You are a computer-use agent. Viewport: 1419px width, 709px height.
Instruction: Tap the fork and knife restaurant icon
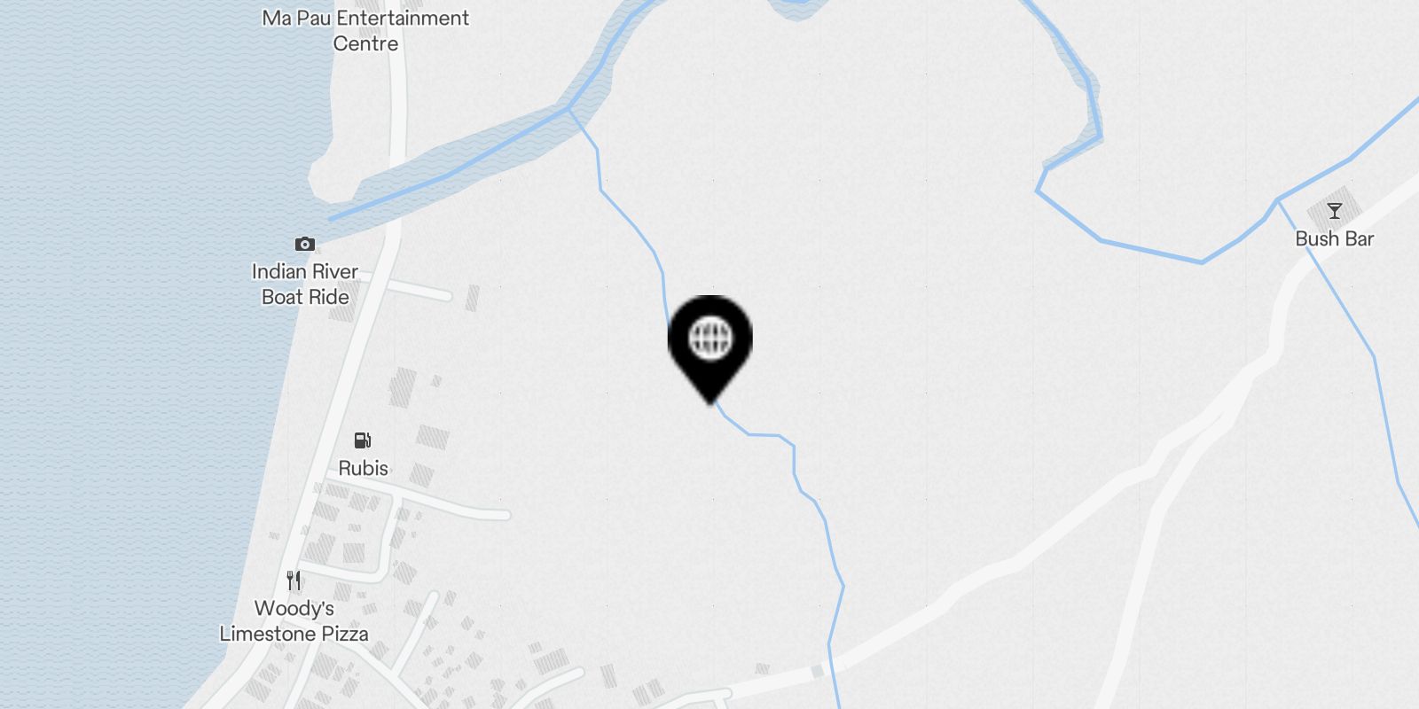click(294, 580)
